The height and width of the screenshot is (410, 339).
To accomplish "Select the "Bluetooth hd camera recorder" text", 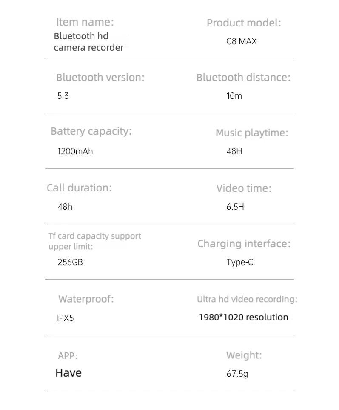I will (88, 42).
